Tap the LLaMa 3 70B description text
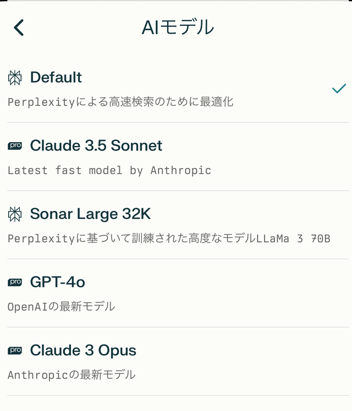Viewport: 352px width, 411px height. coord(169,239)
